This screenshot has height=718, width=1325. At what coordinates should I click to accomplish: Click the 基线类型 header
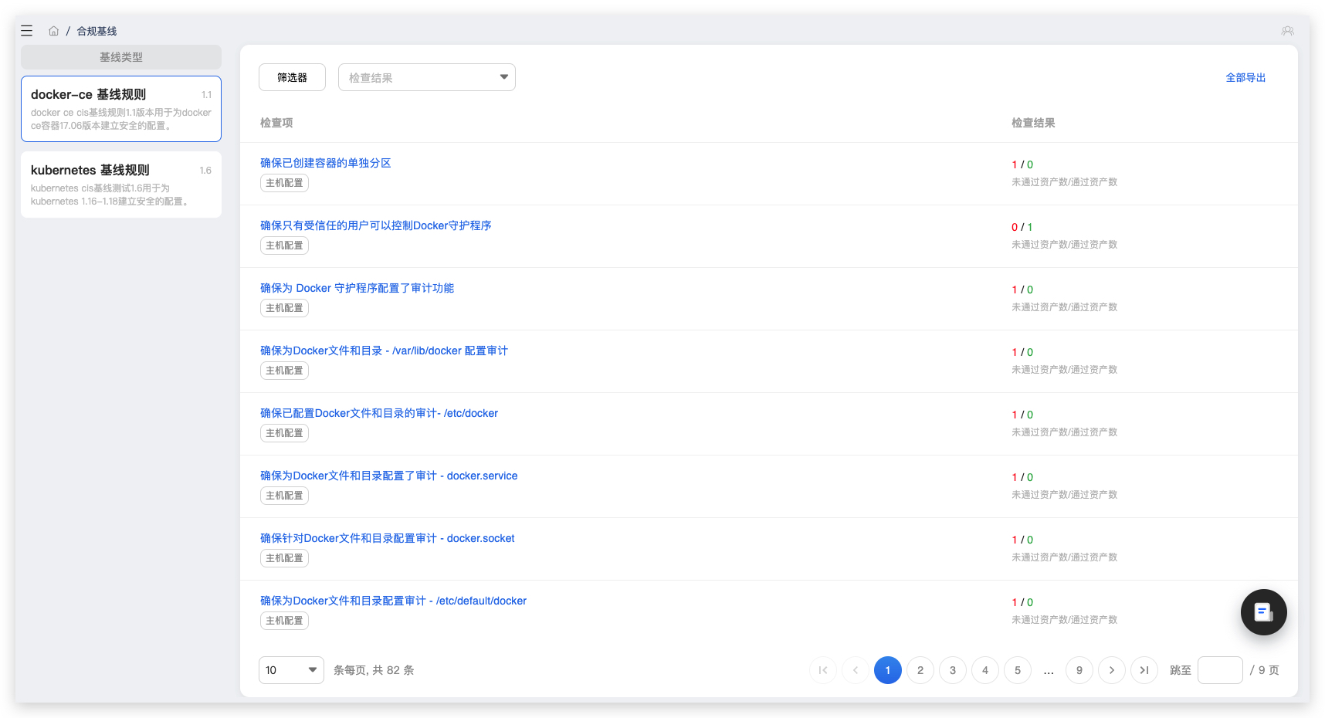tap(121, 57)
